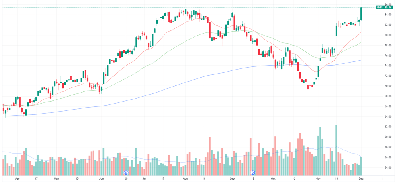This screenshot has width=397, height=182.
Task: Click the dividend D marker near Sep 18
Action: coord(252,173)
